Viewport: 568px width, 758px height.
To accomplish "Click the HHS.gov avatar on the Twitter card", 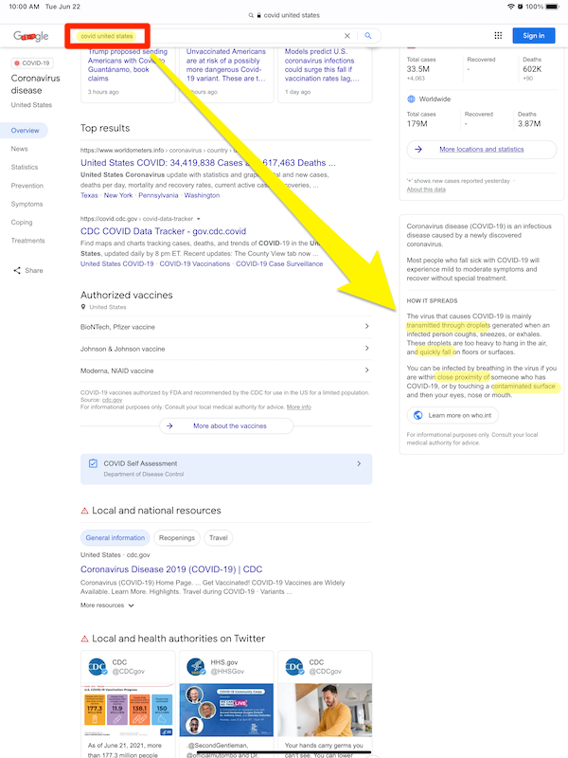I will coord(196,667).
